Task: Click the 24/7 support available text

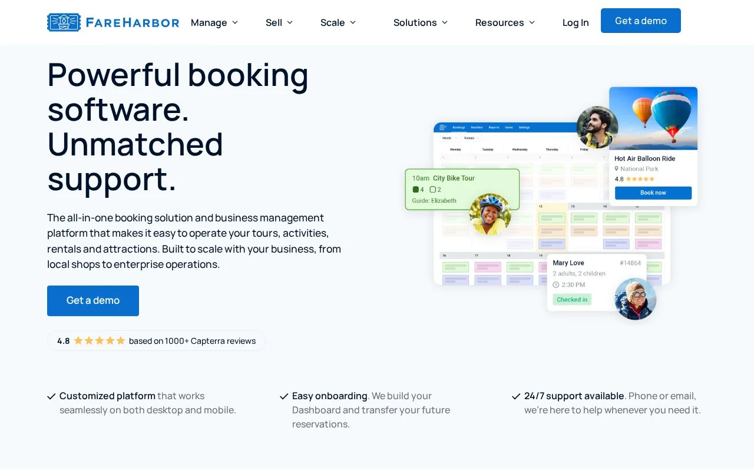Action: coord(574,396)
